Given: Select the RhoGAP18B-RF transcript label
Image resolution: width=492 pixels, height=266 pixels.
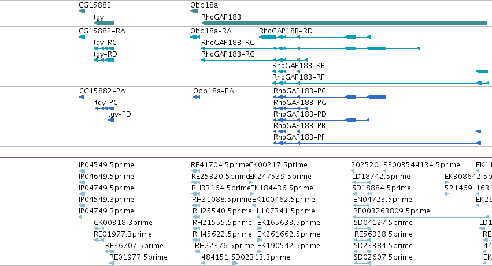Looking at the screenshot, I should tap(298, 77).
